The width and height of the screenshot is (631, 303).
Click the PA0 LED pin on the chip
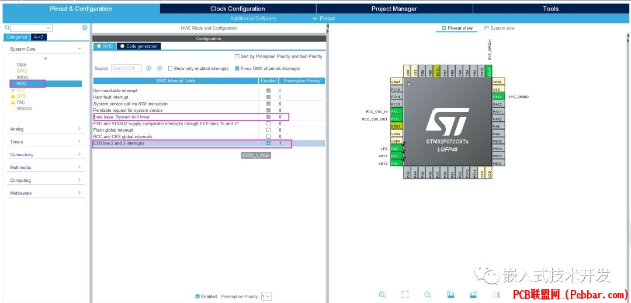tap(396, 149)
